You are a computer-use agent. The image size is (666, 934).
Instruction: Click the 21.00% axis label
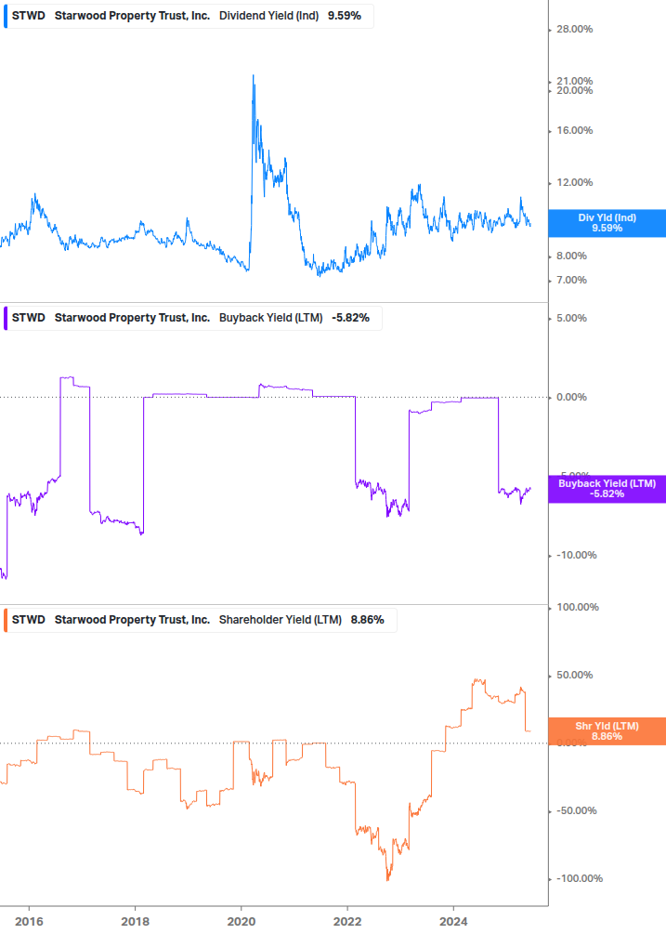[574, 81]
